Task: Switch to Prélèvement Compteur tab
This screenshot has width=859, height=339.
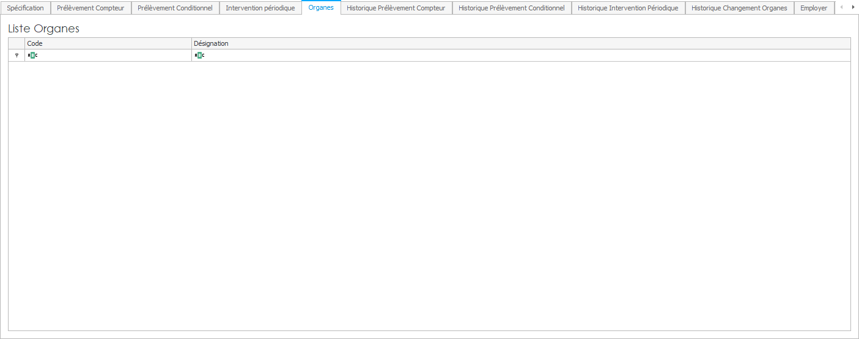Action: pyautogui.click(x=90, y=8)
